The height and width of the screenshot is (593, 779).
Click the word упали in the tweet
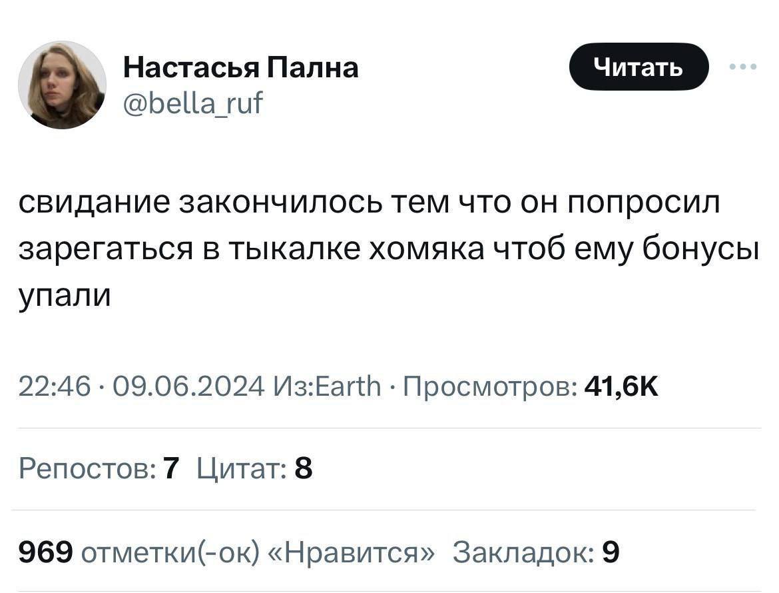pyautogui.click(x=65, y=294)
